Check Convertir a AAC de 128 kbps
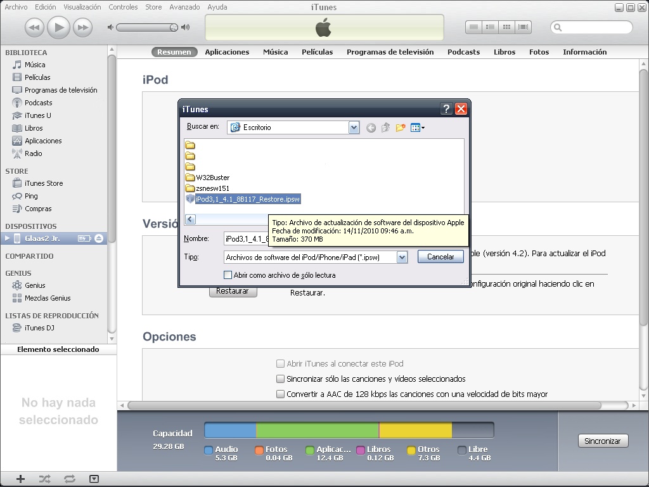649x487 pixels. click(280, 394)
